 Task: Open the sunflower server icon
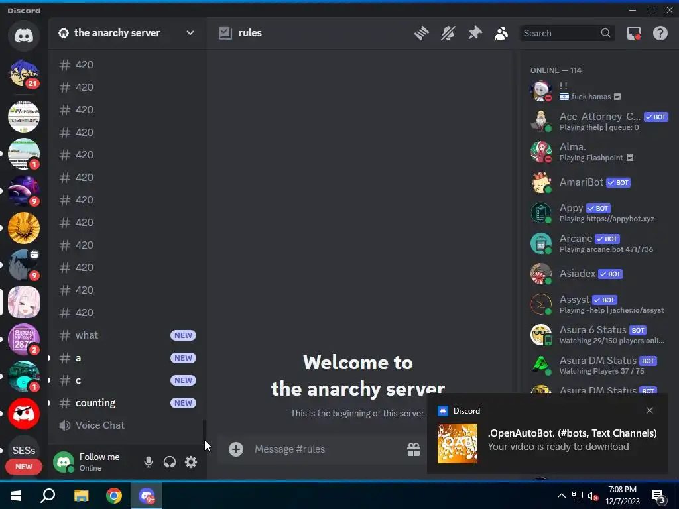coord(24,228)
